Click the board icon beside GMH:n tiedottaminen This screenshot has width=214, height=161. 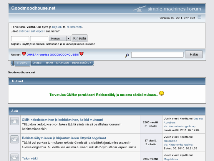coord(14,121)
